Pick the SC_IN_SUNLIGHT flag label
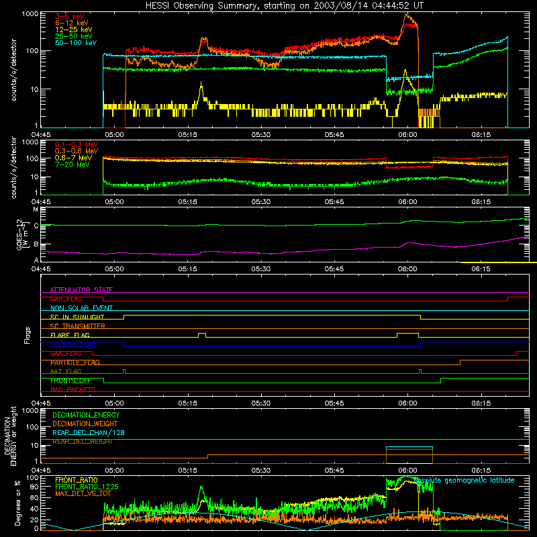Screen dimensions: 537x537 tap(77, 317)
